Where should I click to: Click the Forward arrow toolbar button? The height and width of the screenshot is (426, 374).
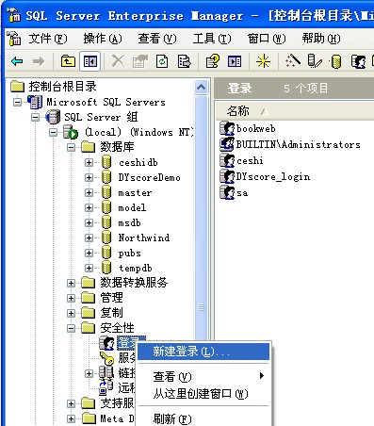tap(39, 61)
